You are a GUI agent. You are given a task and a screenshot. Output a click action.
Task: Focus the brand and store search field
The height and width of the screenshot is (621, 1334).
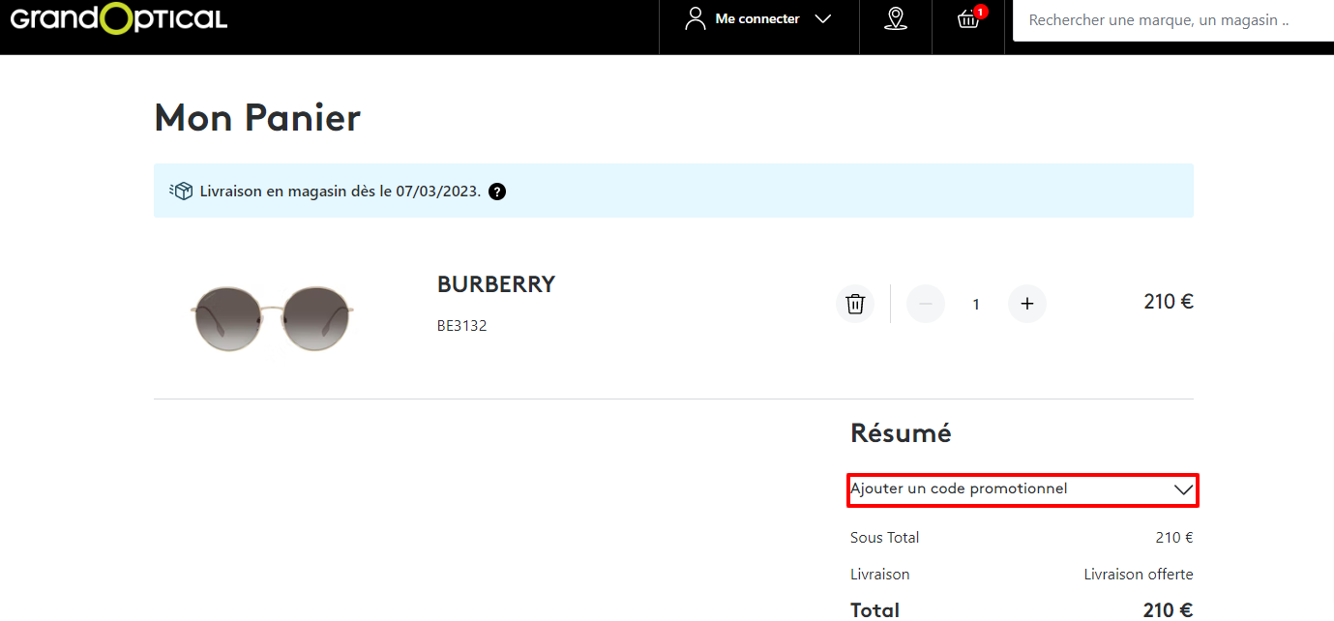pos(1172,20)
